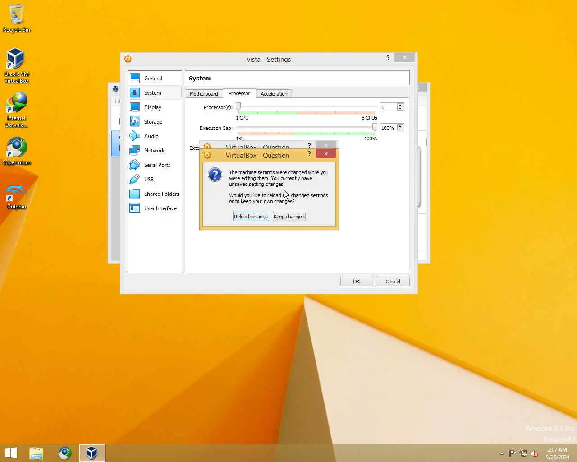Viewport: 577px width, 462px height.
Task: Click the Execution Cap 100% input field
Action: click(x=389, y=128)
